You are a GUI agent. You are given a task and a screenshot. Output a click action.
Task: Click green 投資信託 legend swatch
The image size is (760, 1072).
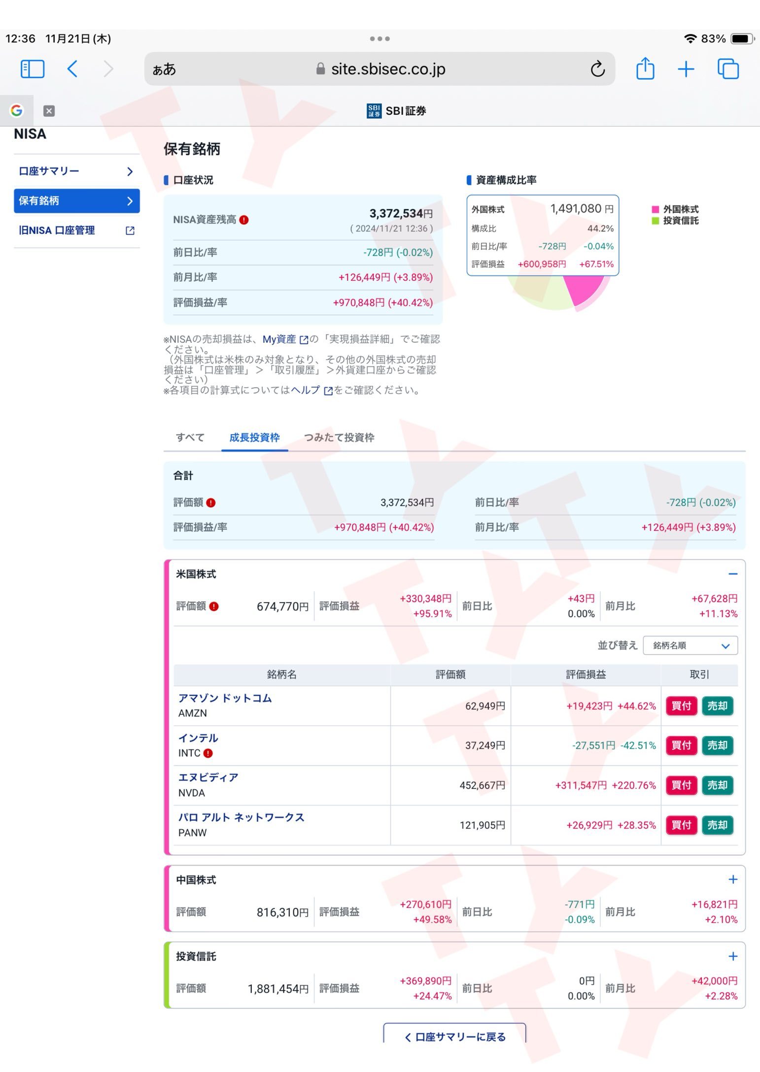[656, 221]
